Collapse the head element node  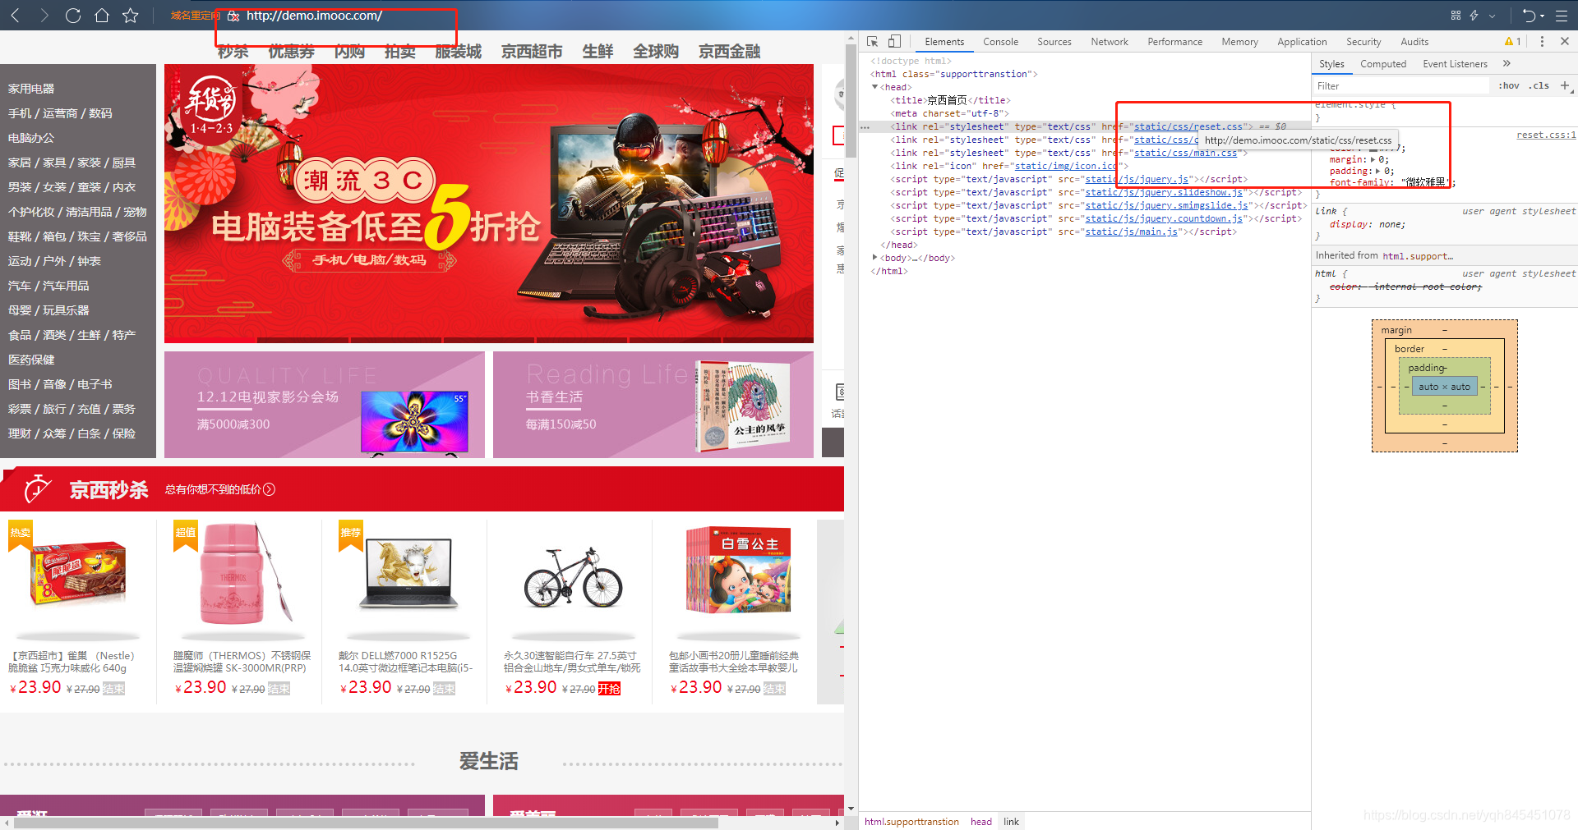(874, 87)
